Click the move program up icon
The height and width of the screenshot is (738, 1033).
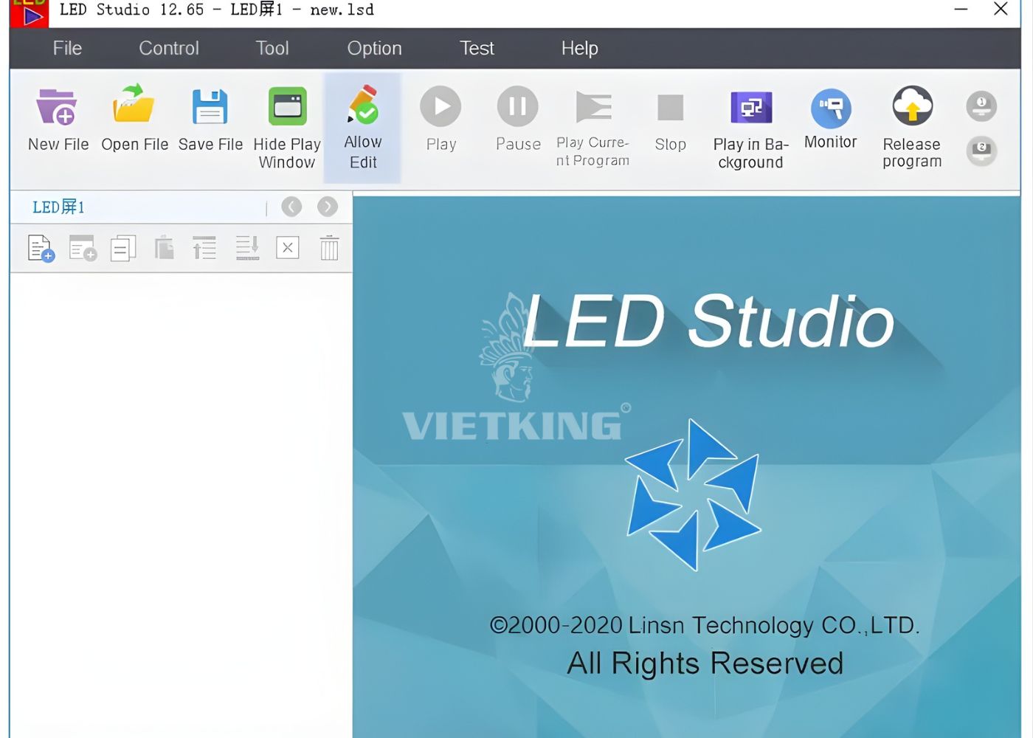click(204, 247)
